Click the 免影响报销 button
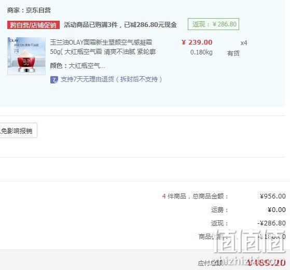The image size is (290, 270). coord(18,131)
